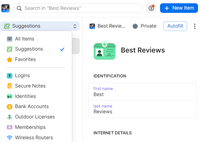Click the Autofill button
201x142 pixels.
(175, 26)
